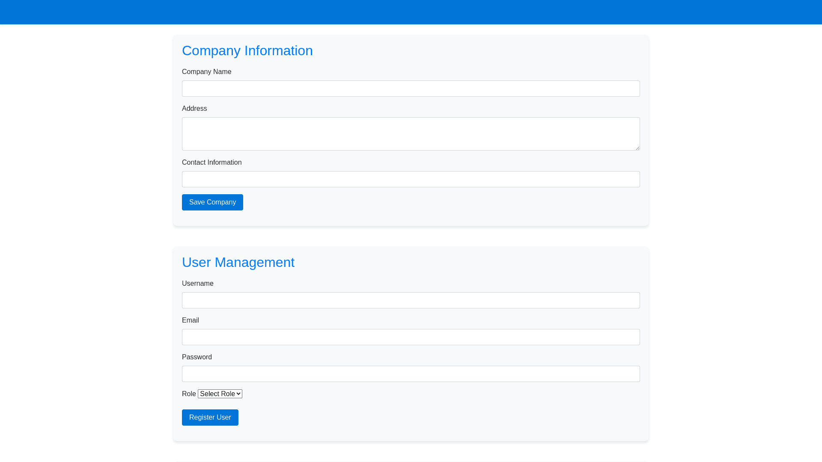The width and height of the screenshot is (822, 462).
Task: Click the Password input field
Action: (411, 374)
